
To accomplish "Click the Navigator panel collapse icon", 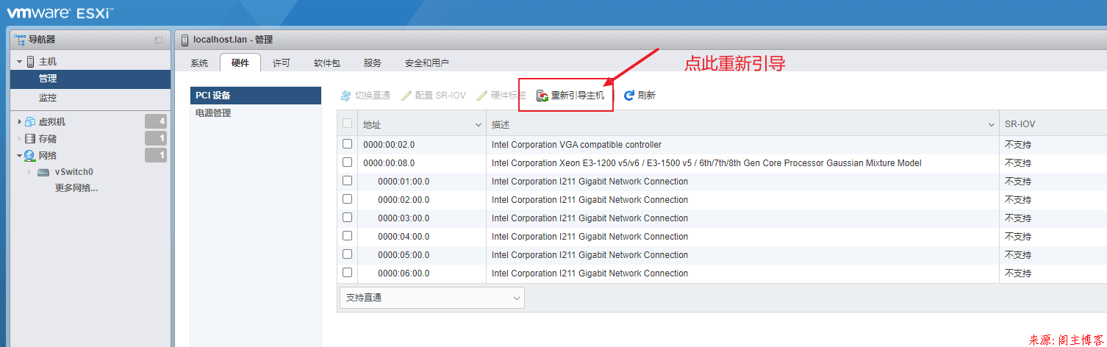I will pos(159,40).
